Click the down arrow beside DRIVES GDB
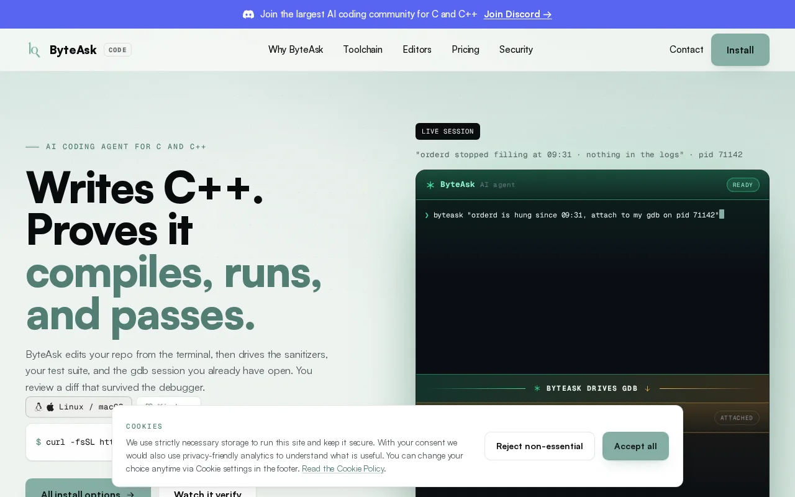 point(647,388)
